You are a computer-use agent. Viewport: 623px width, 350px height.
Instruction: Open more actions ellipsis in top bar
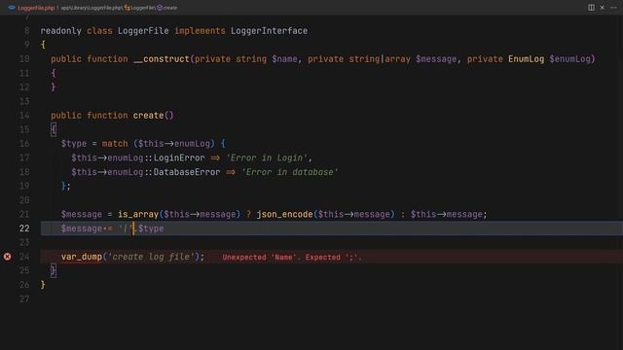613,8
